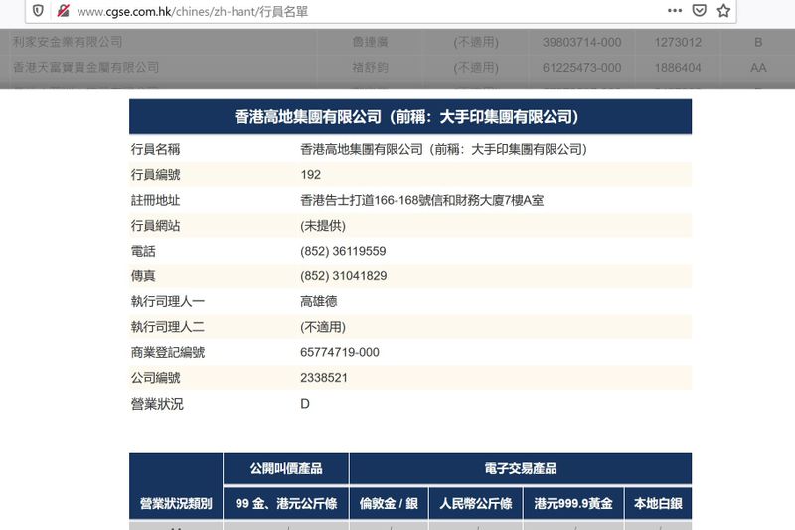Screen dimensions: 795x530
Task: Click the 人民幣公斤條 header cell
Action: (x=476, y=503)
